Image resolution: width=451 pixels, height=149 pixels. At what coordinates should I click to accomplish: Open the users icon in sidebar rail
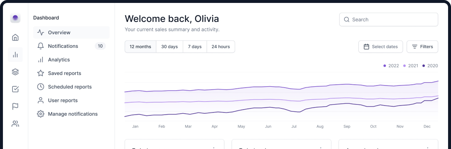pyautogui.click(x=15, y=124)
